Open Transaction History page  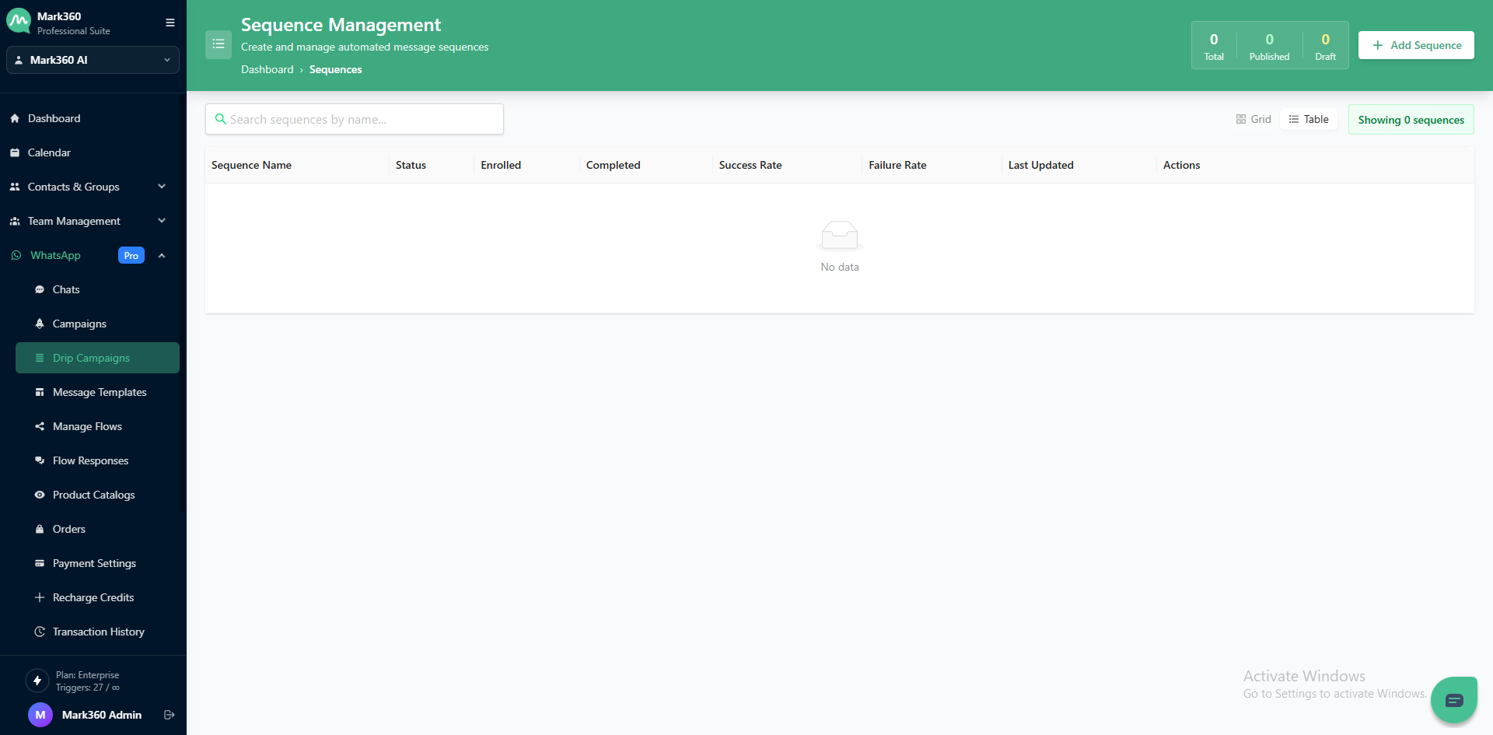coord(98,632)
